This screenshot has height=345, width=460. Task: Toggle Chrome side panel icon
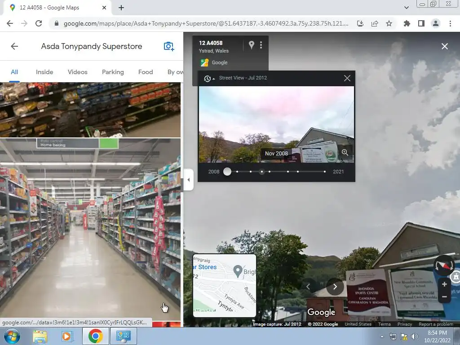pos(421,23)
